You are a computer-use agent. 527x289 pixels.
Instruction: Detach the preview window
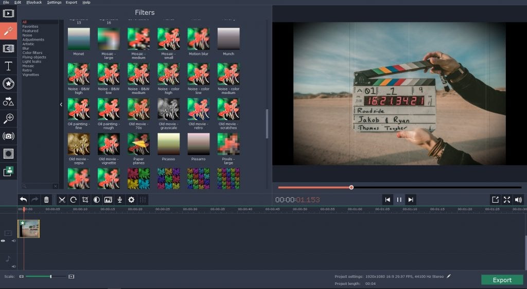coord(495,200)
